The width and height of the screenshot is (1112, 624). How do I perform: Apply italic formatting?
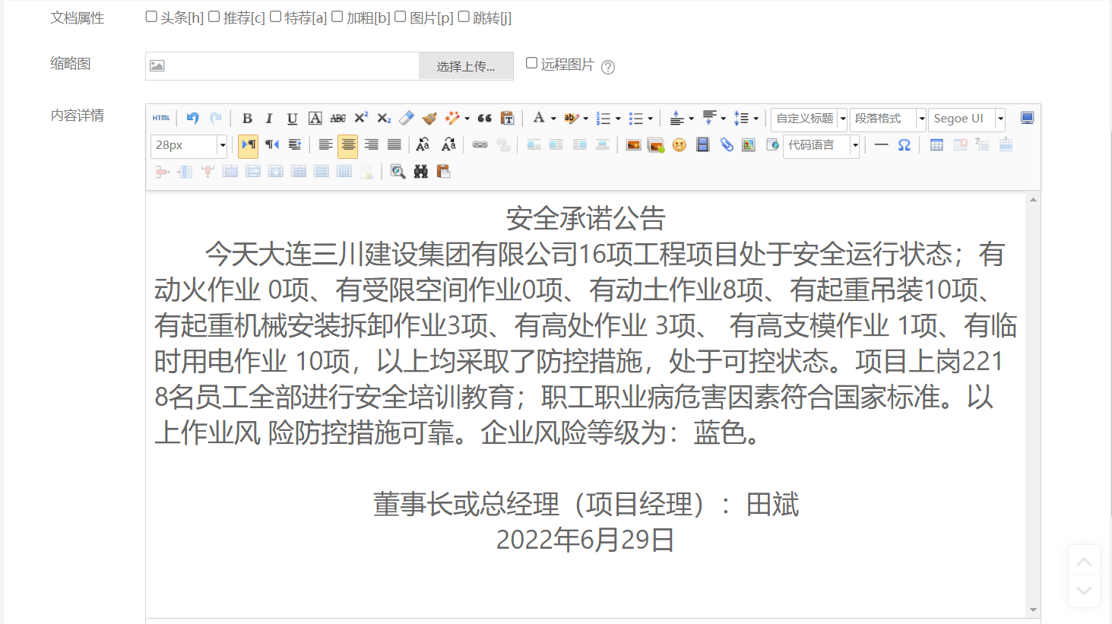(x=269, y=119)
